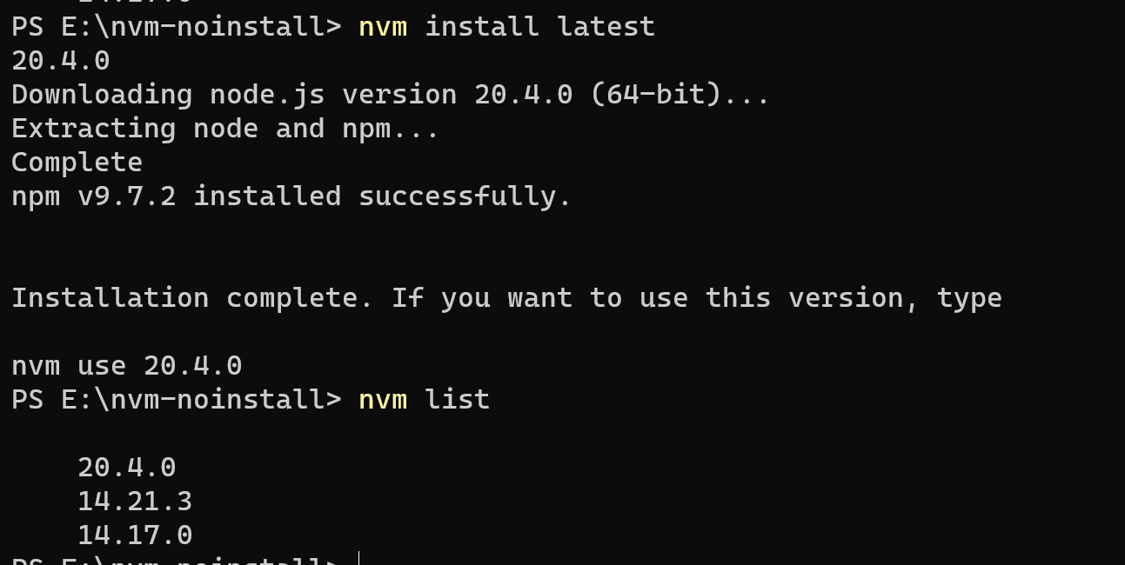Click the 'Complete' output line
This screenshot has width=1125, height=565.
click(x=77, y=163)
